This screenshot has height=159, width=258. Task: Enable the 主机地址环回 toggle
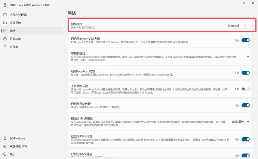(x=245, y=89)
